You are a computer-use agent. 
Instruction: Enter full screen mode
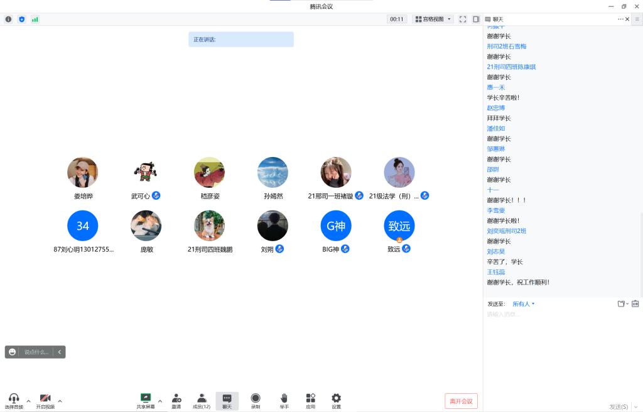[x=463, y=19]
